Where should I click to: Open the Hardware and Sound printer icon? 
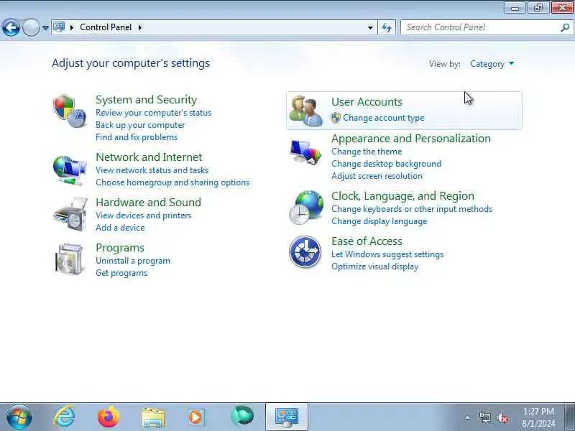pyautogui.click(x=70, y=214)
